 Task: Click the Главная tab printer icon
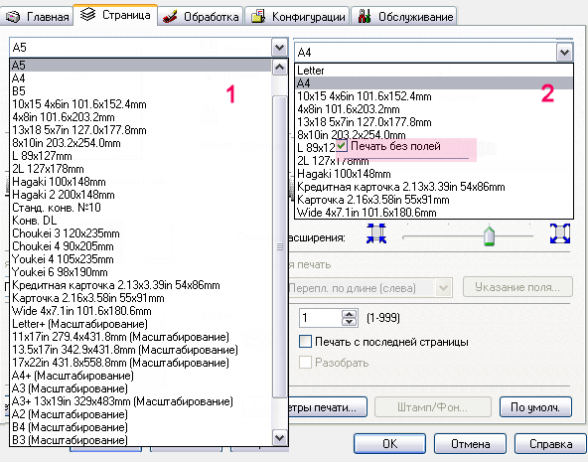click(13, 17)
